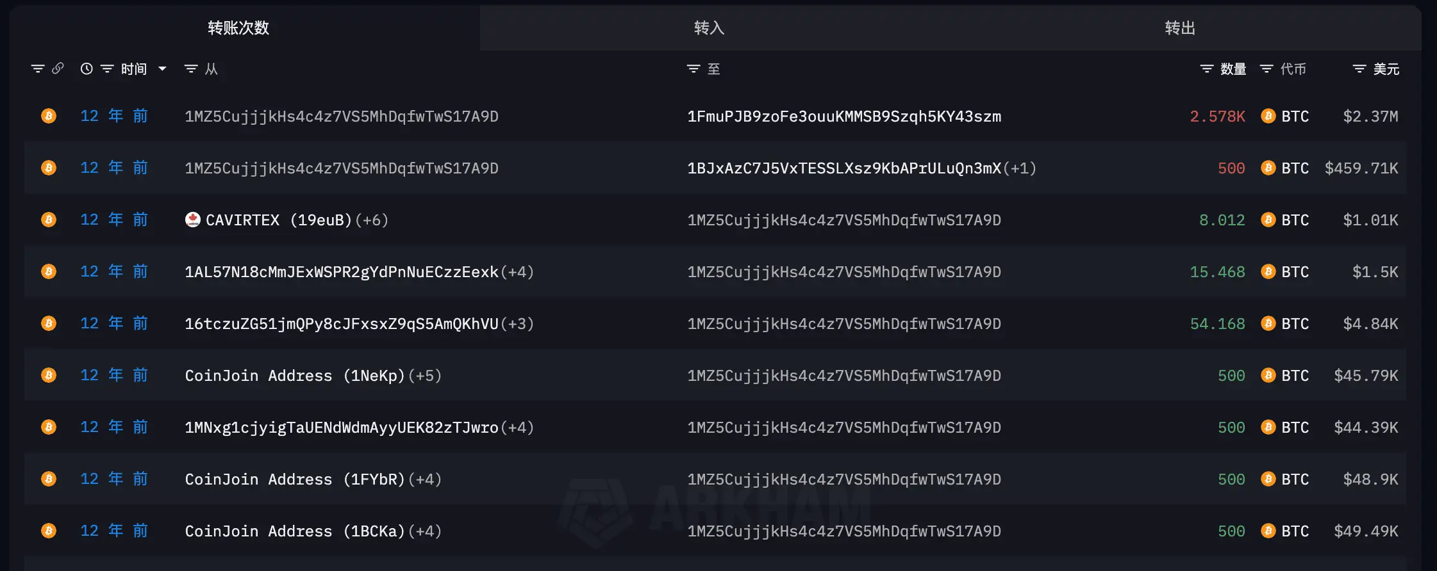This screenshot has height=571, width=1437.
Task: Switch to the 转入 tab
Action: pyautogui.click(x=709, y=28)
